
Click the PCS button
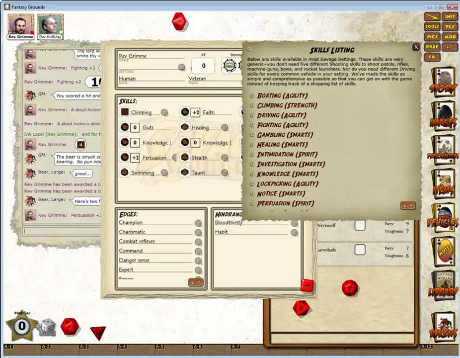tap(450, 27)
